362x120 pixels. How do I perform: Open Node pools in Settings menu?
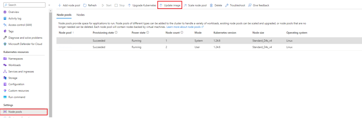coord(15,112)
